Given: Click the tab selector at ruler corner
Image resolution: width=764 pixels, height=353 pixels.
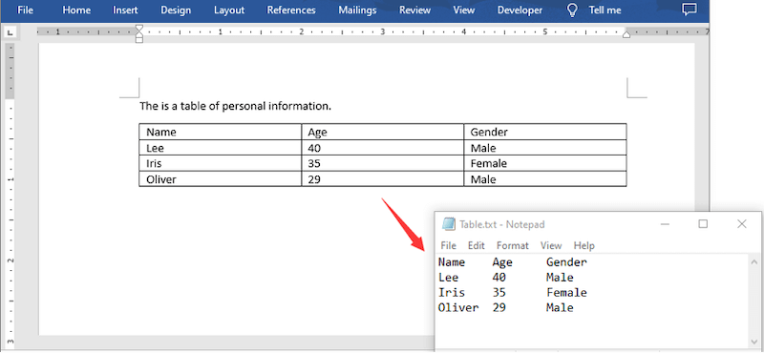Looking at the screenshot, I should 10,32.
